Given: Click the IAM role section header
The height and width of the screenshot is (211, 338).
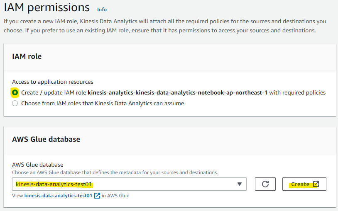Looking at the screenshot, I should click(27, 56).
